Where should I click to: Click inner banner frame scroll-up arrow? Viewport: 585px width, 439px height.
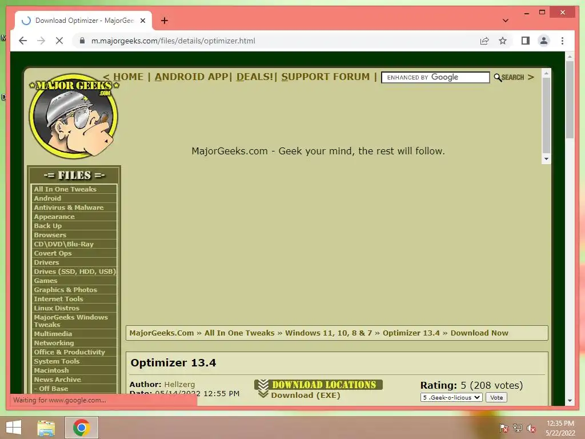546,74
